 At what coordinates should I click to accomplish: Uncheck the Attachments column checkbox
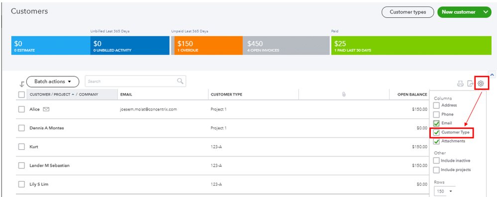pyautogui.click(x=436, y=142)
